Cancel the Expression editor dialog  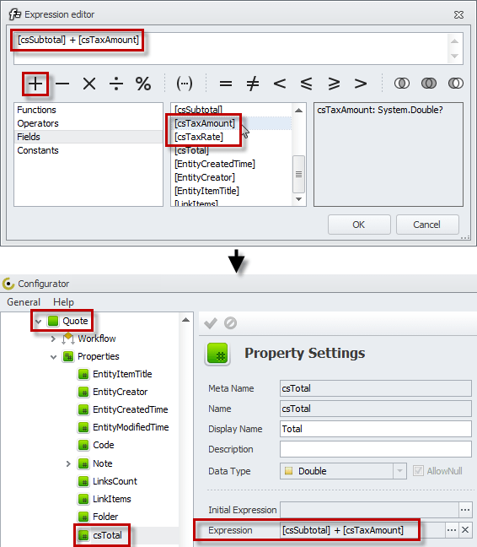click(427, 225)
